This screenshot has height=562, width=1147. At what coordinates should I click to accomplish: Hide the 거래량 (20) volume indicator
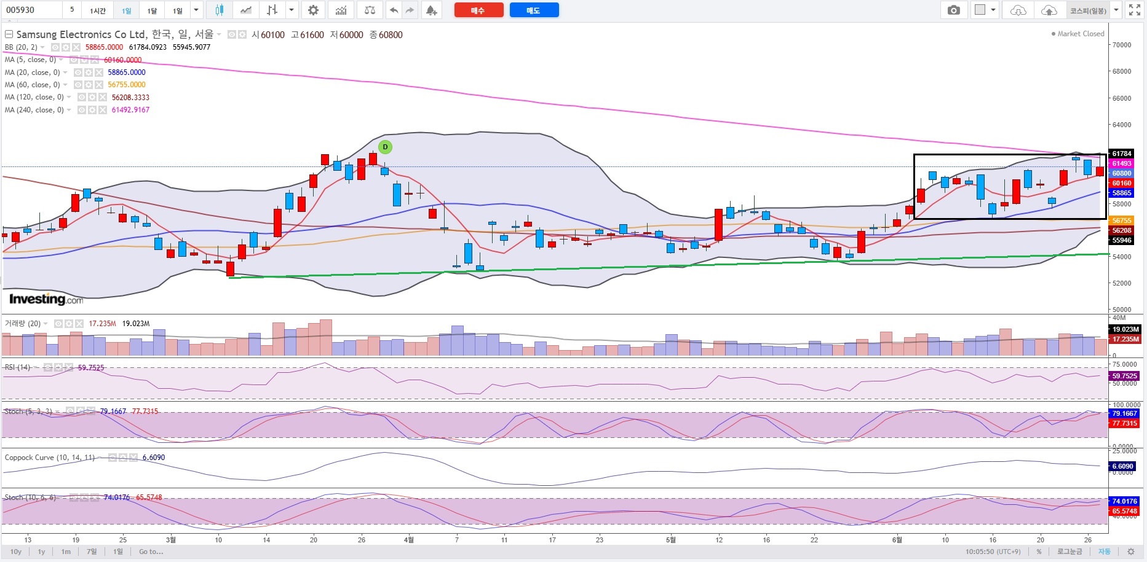(x=58, y=324)
